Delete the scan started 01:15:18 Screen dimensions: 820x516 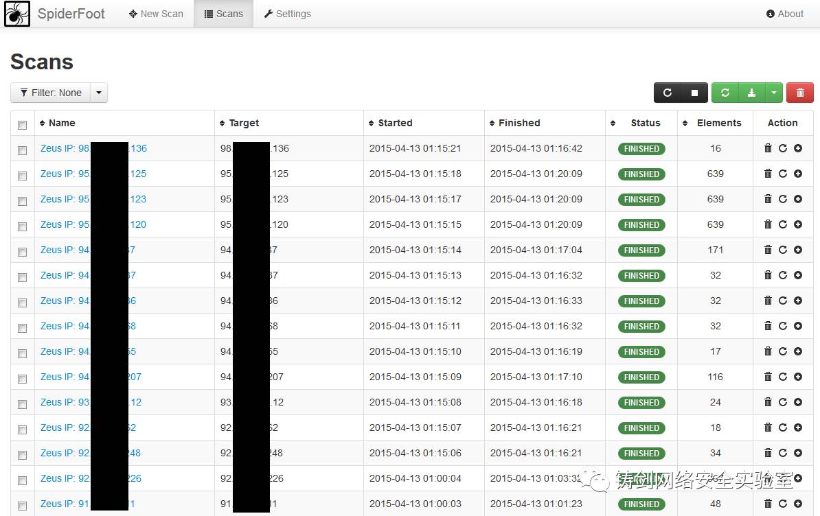(x=768, y=174)
